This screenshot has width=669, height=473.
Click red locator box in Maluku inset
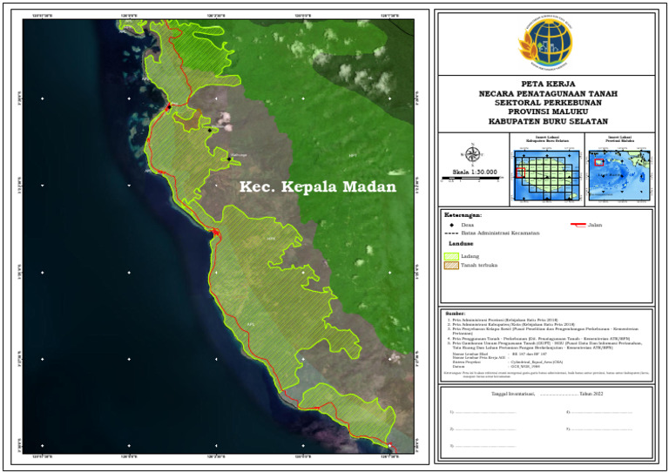(x=599, y=162)
